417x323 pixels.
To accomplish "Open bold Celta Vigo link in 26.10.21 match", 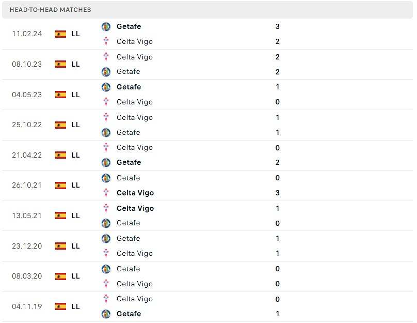I will coord(135,193).
